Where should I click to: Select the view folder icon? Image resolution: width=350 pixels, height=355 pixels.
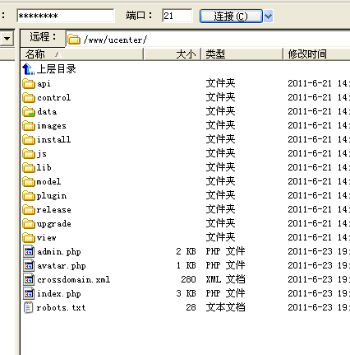click(29, 238)
